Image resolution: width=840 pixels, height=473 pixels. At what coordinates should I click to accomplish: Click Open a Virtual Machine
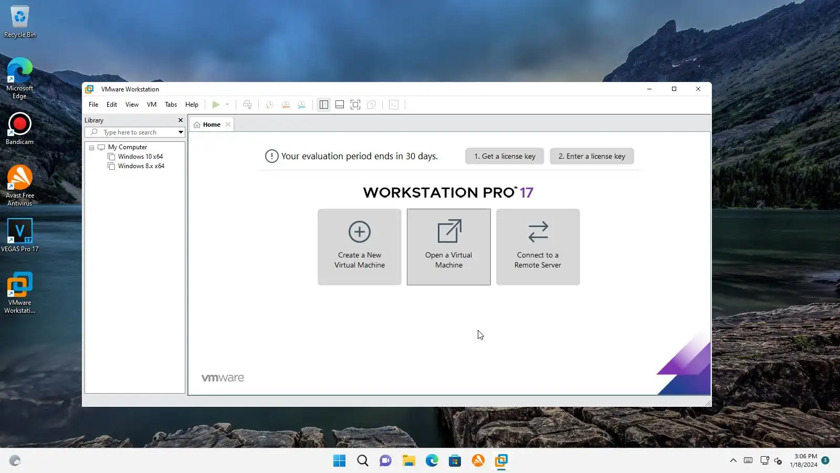coord(449,247)
